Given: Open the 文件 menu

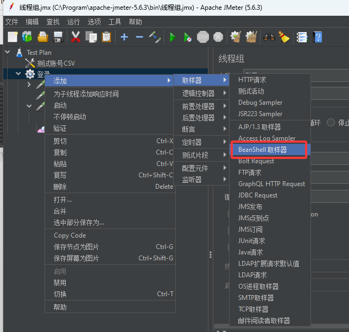Looking at the screenshot, I should tap(11, 22).
